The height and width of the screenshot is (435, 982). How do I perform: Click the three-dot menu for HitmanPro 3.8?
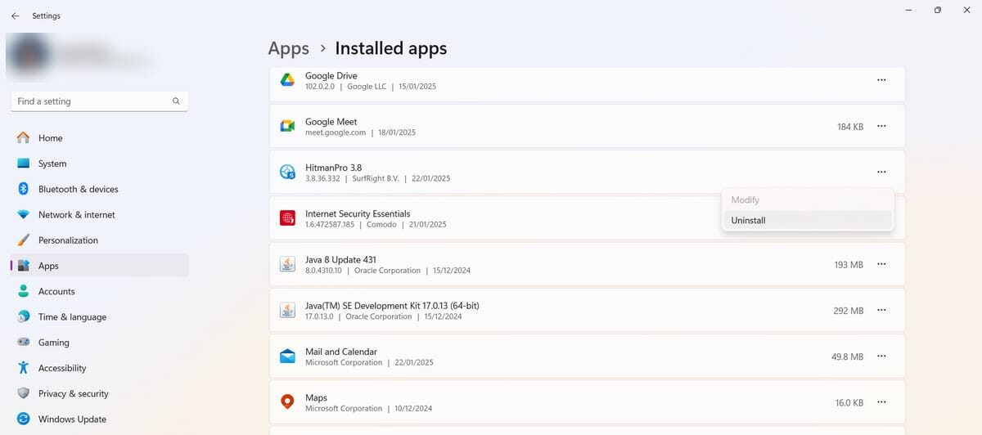[x=881, y=172]
